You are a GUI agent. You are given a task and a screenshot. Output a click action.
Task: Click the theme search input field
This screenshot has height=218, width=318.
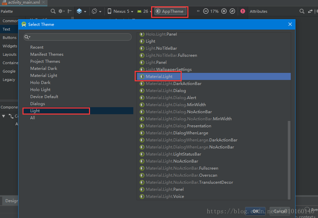(x=78, y=37)
